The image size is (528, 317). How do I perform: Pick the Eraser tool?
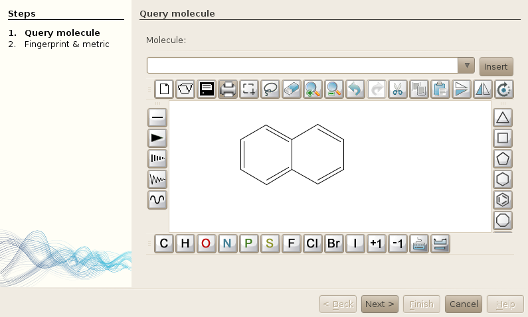pos(292,89)
